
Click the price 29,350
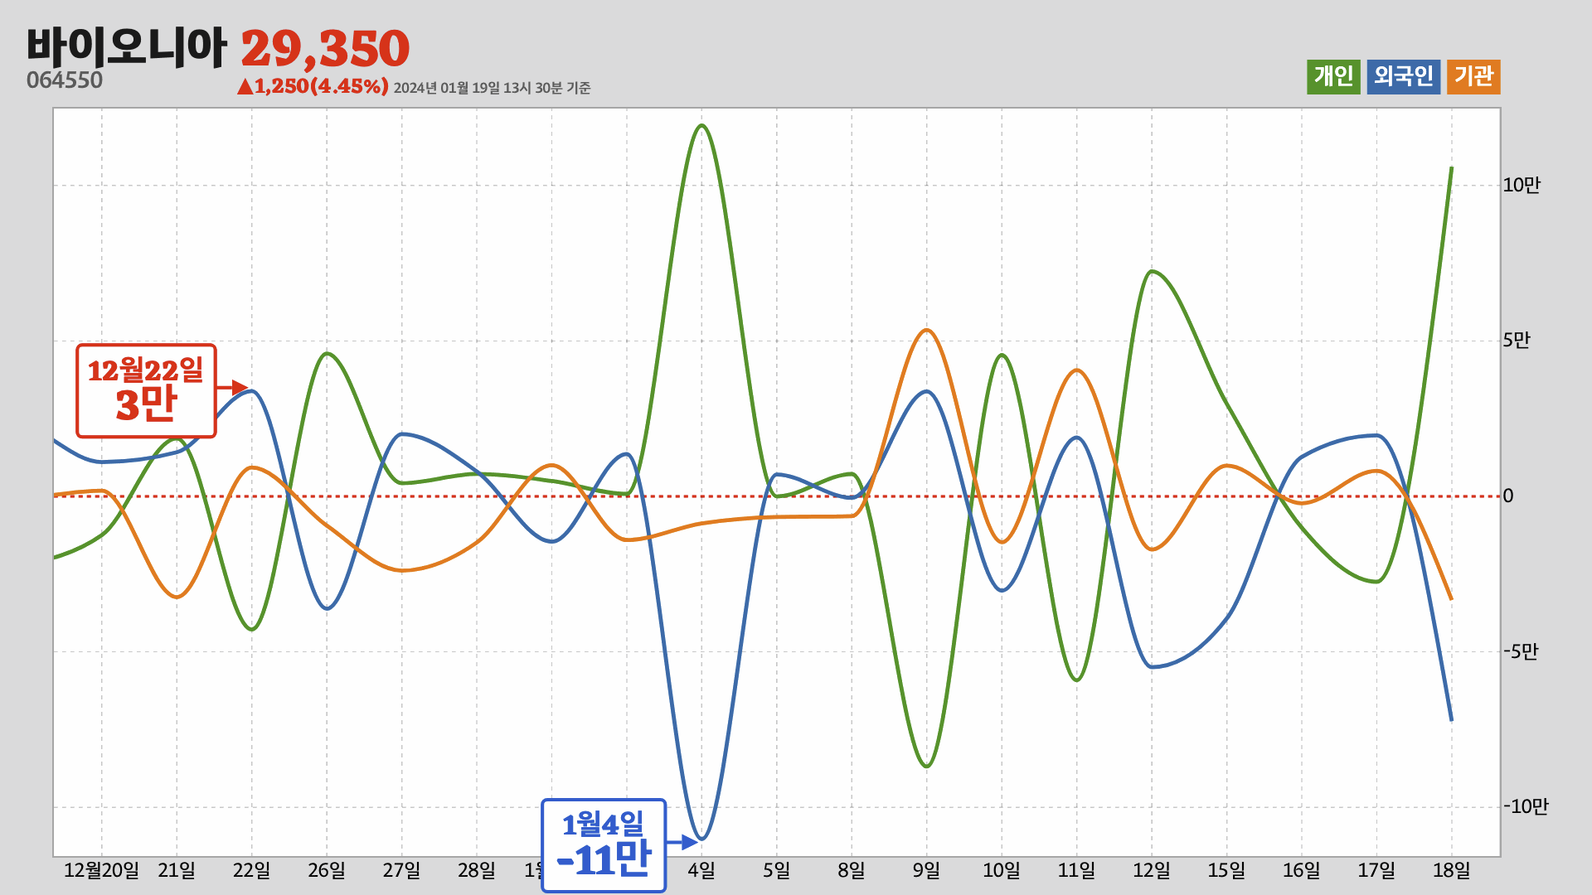[325, 49]
